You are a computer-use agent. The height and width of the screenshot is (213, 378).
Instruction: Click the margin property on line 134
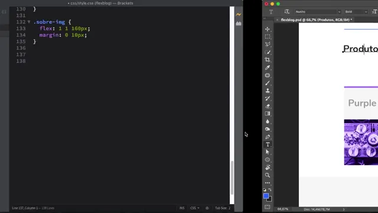tap(49, 35)
